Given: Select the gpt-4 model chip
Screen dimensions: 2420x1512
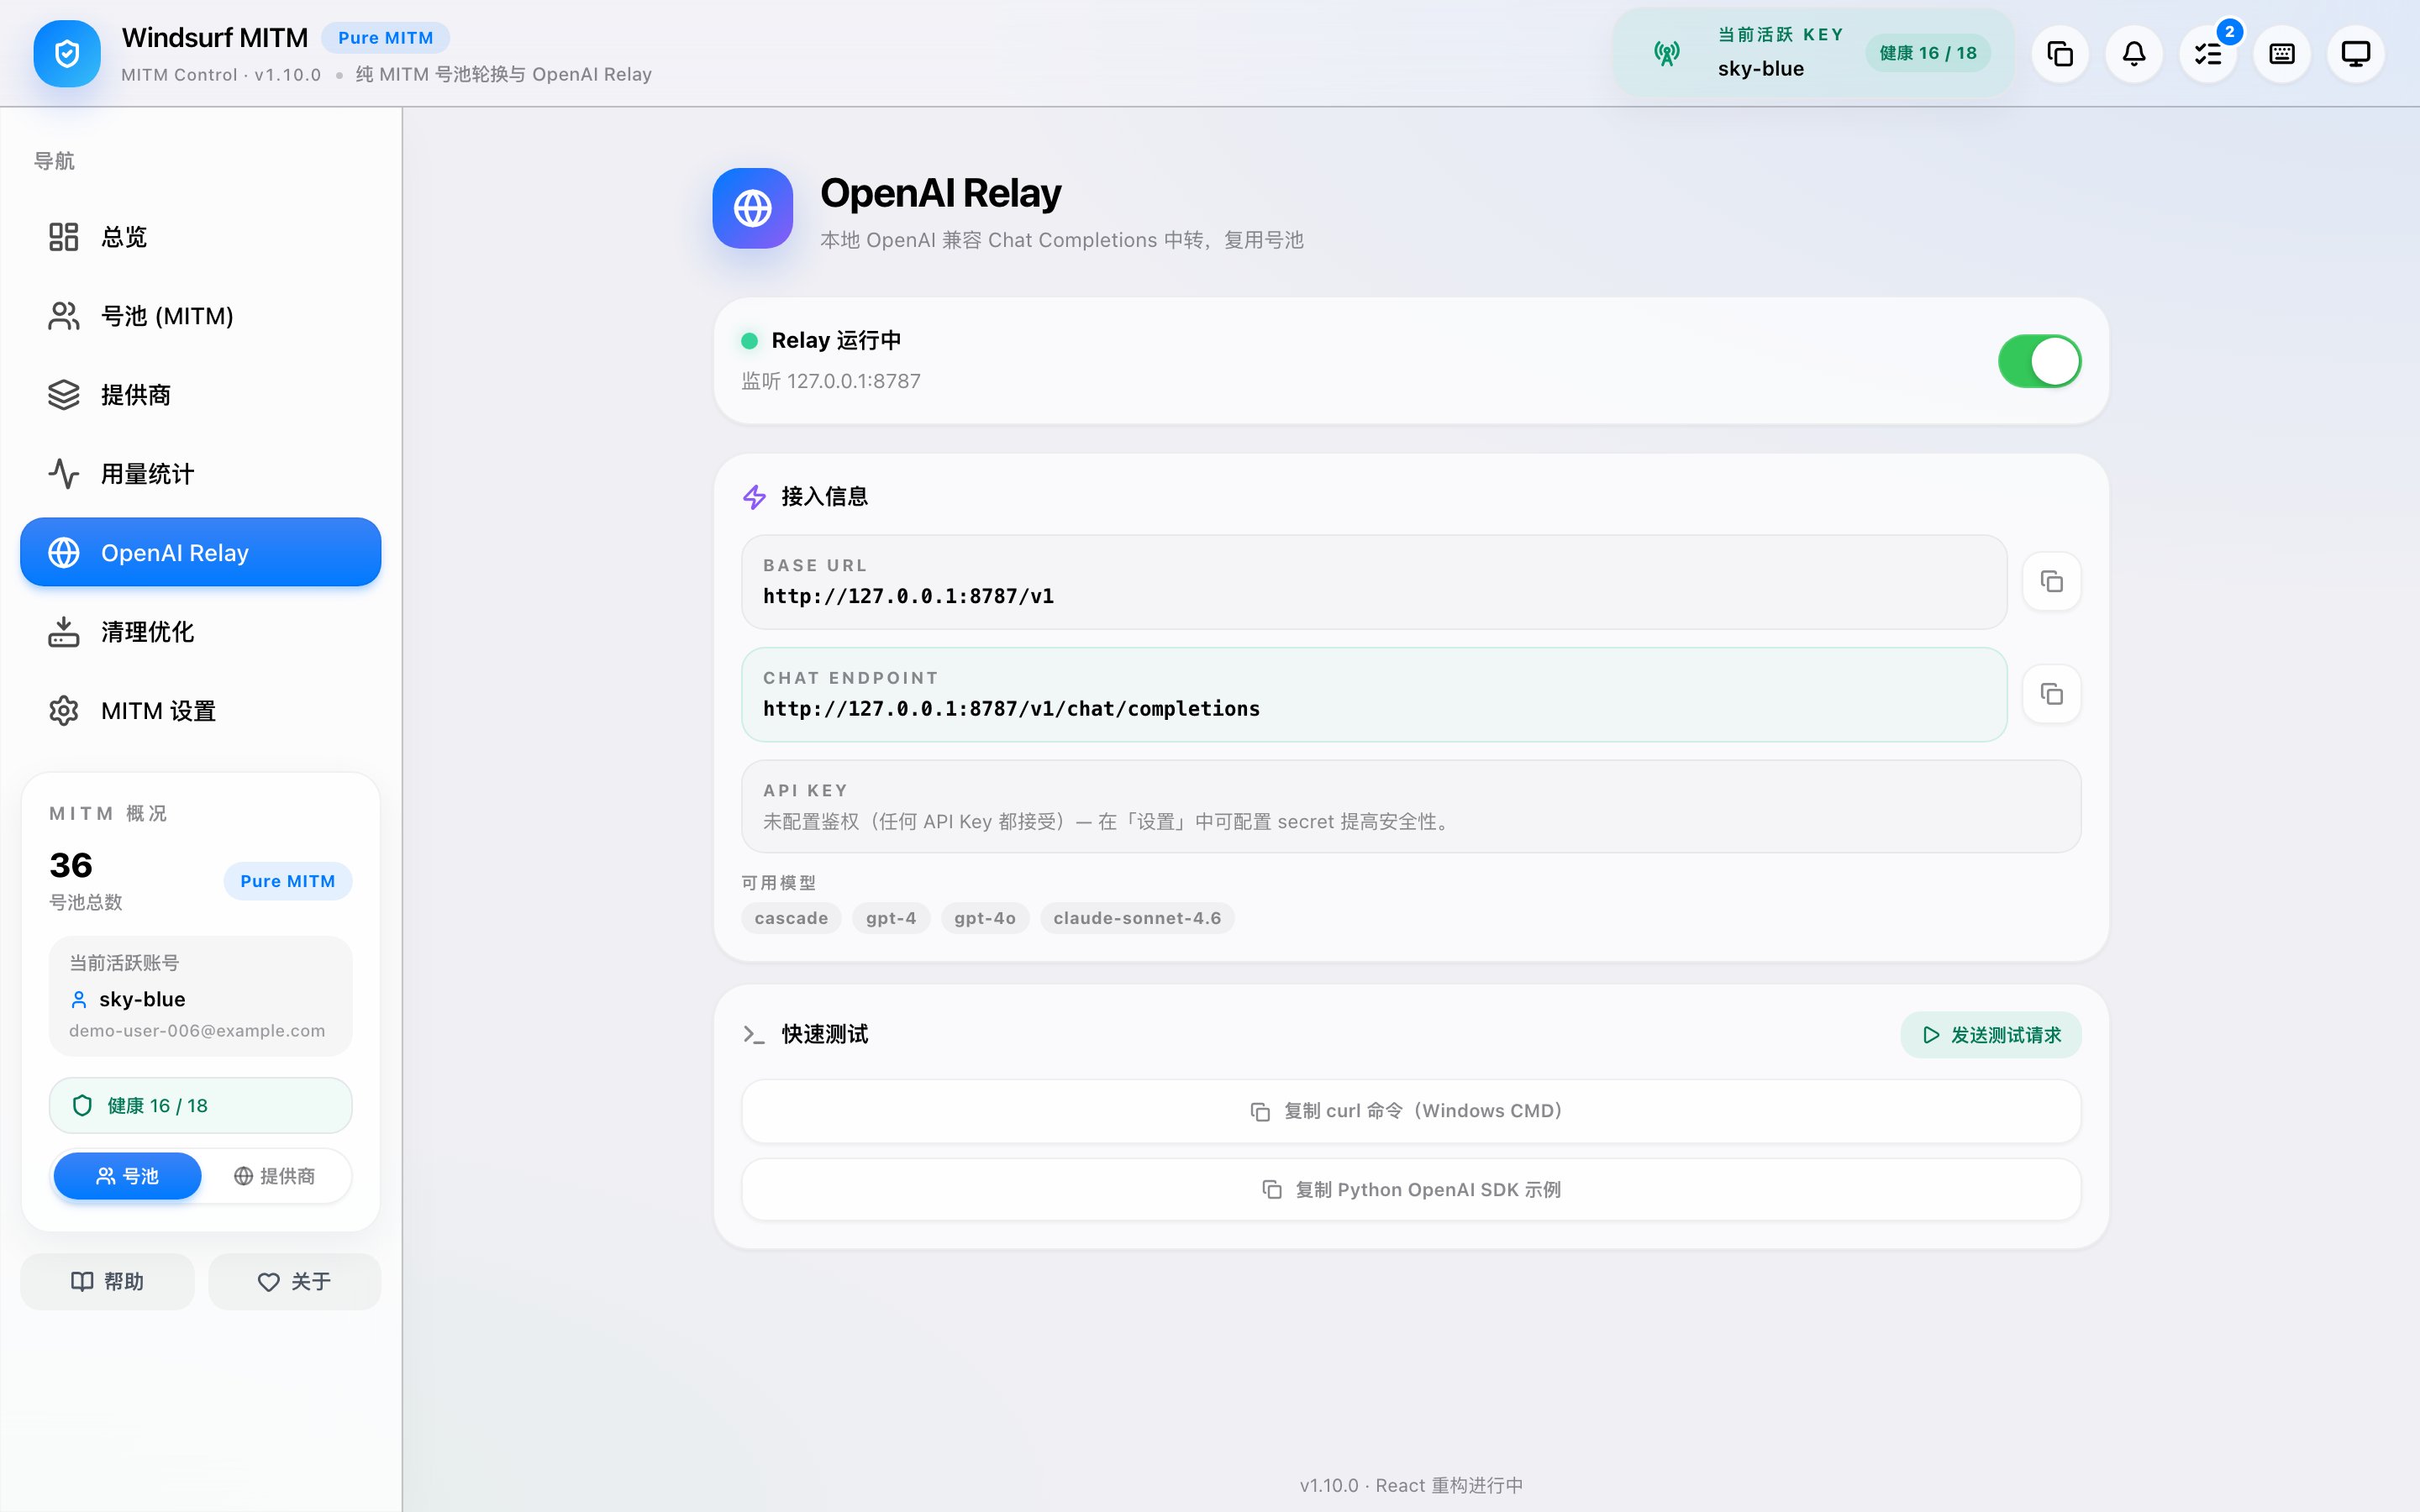Looking at the screenshot, I should click(x=891, y=918).
